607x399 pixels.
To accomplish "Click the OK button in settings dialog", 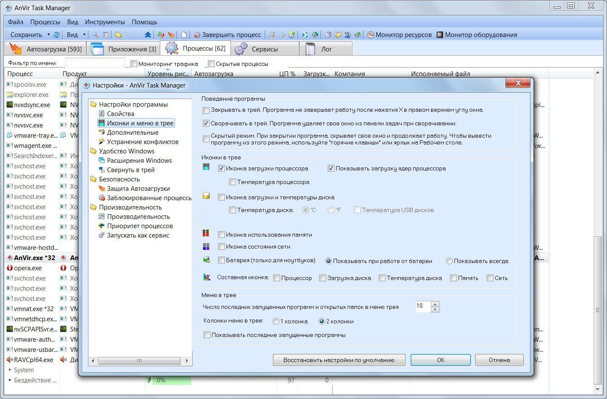I will click(x=440, y=360).
